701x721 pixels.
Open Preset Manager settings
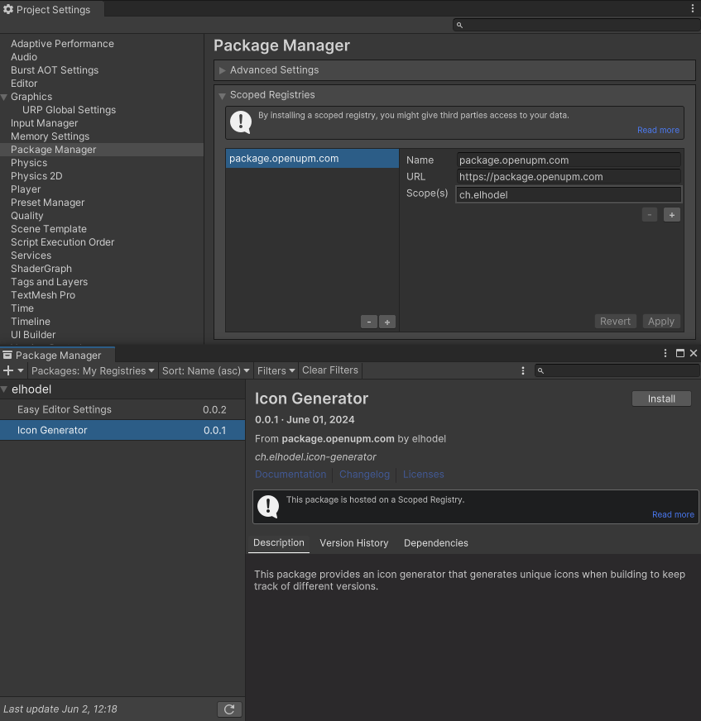click(47, 203)
